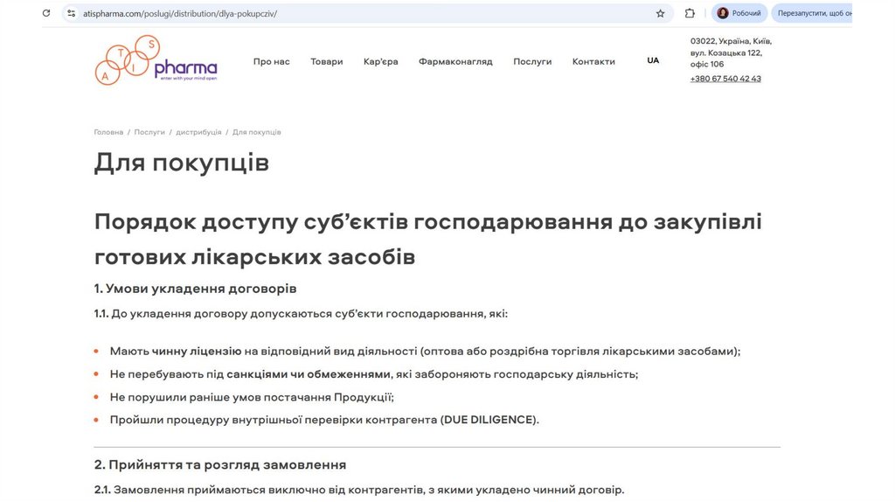Click the address 03022, Україна, Київ text
Image resolution: width=895 pixels, height=502 pixels.
pos(732,52)
